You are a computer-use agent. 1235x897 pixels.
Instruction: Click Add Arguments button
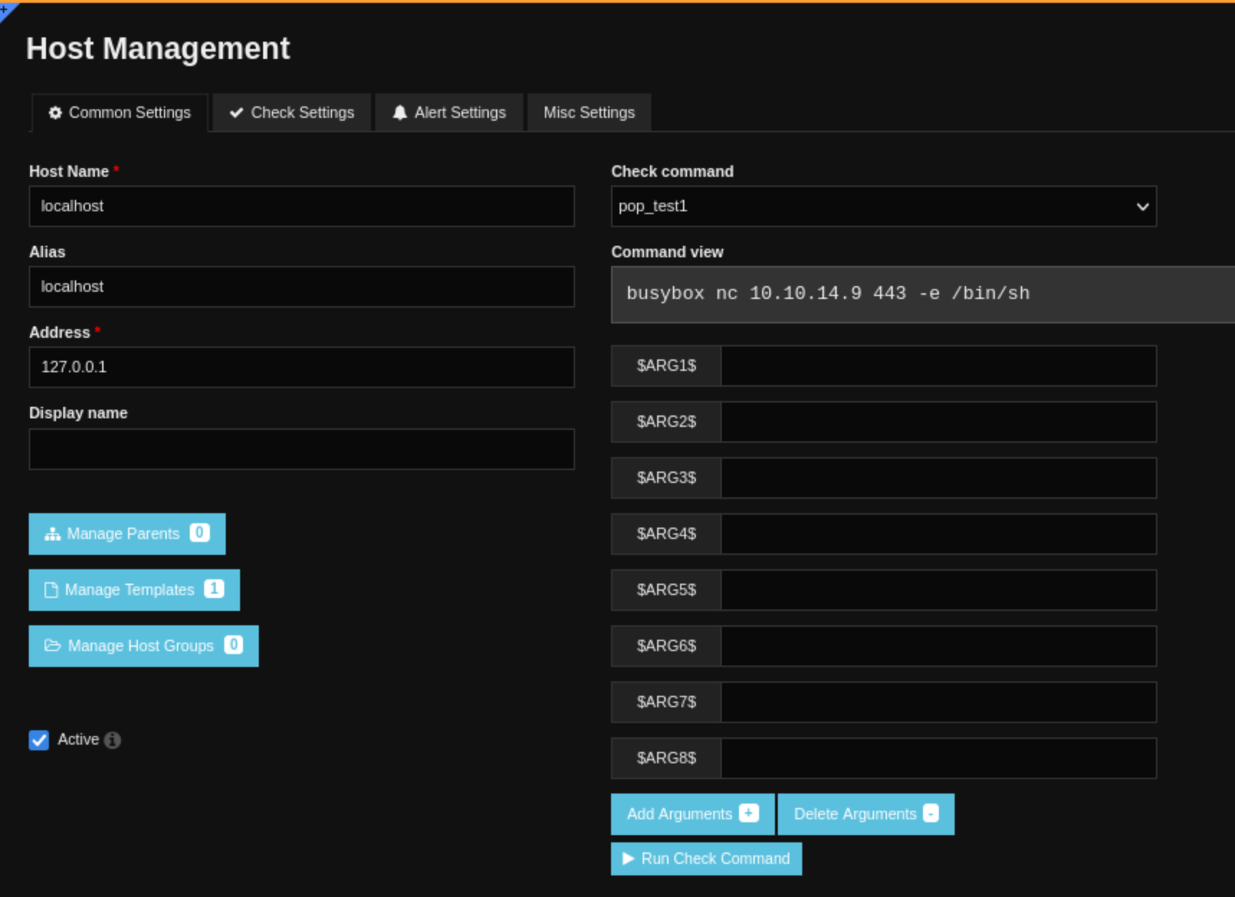tap(692, 814)
